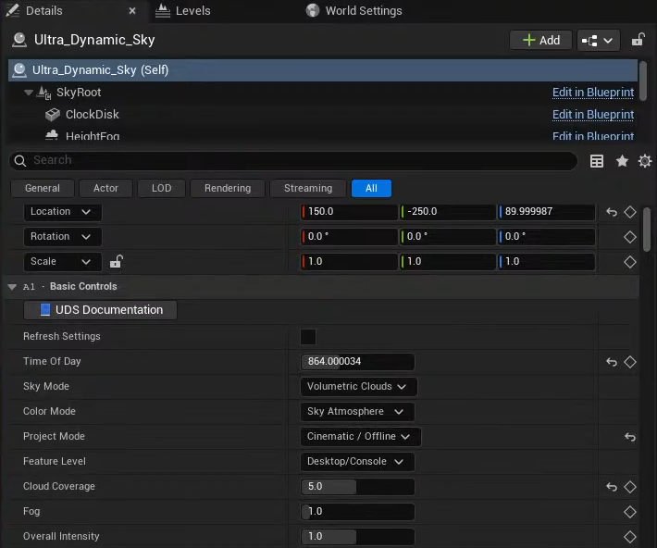
Task: Click the ClockDisk mesh icon
Action: (x=53, y=115)
